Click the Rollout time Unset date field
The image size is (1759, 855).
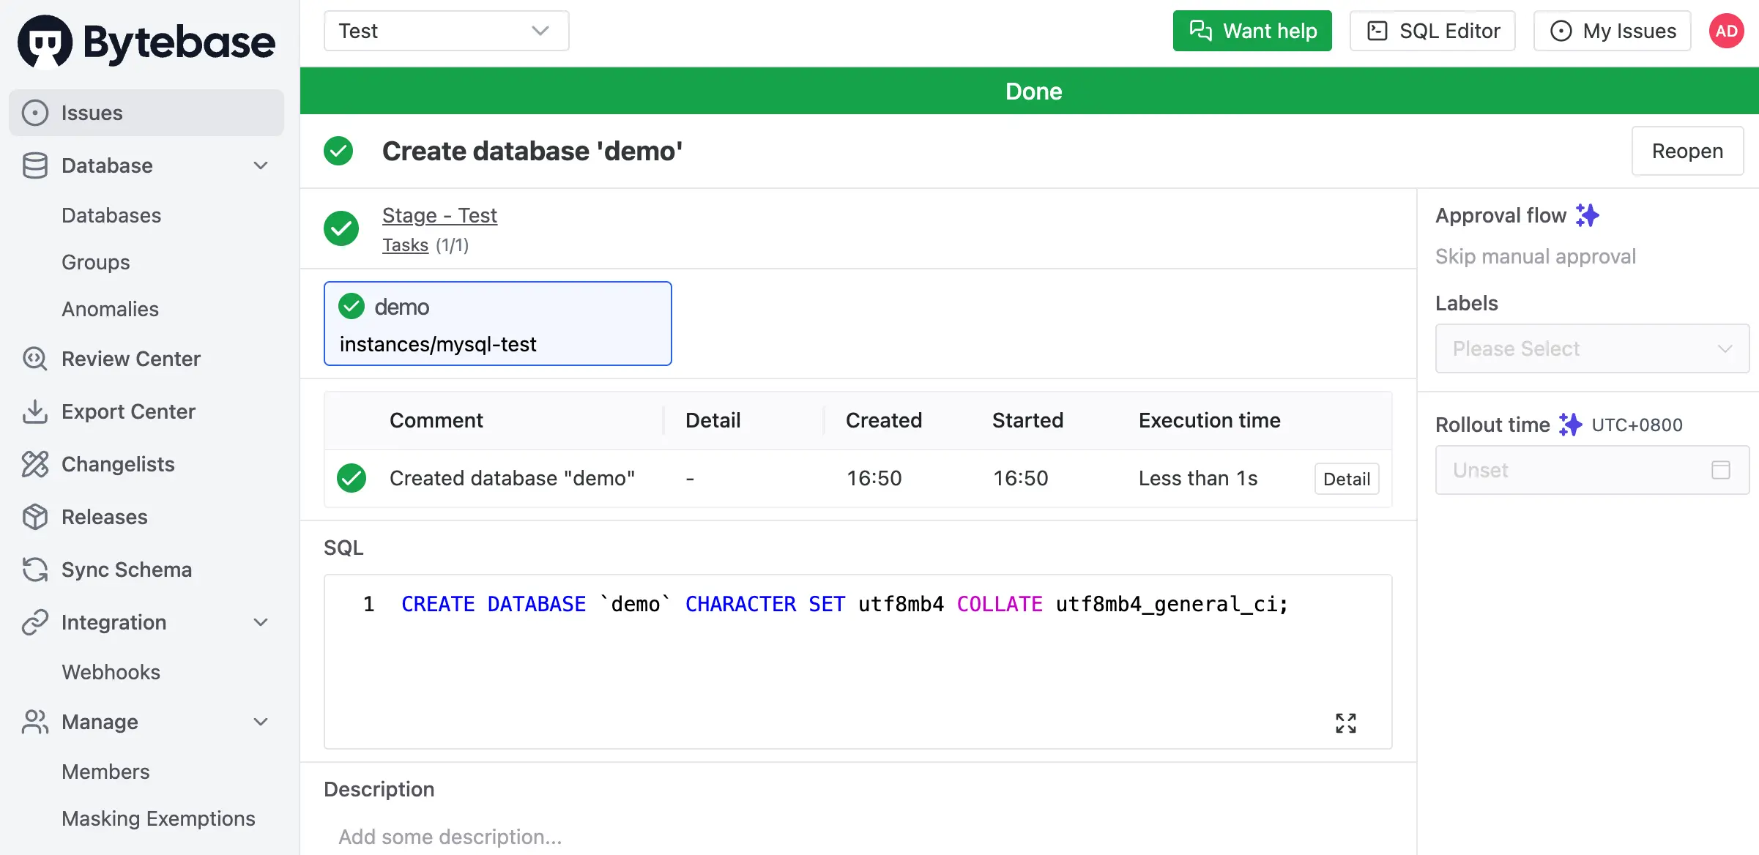1592,470
